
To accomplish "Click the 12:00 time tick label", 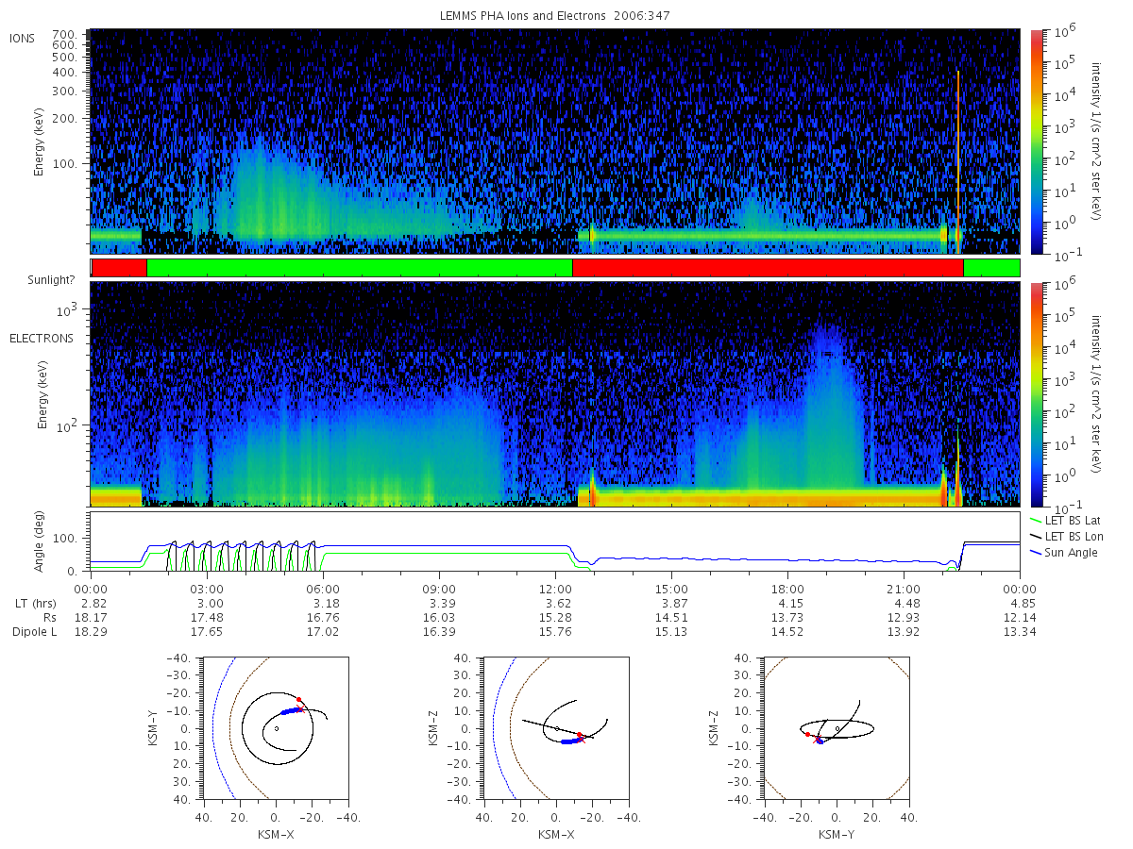I will pyautogui.click(x=555, y=589).
